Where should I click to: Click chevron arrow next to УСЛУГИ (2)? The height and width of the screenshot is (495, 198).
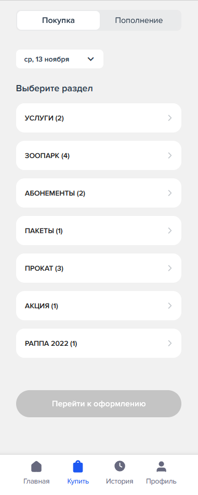[x=170, y=118]
